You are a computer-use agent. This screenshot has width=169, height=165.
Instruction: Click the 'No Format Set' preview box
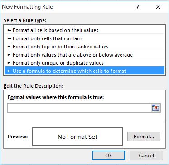click(77, 137)
